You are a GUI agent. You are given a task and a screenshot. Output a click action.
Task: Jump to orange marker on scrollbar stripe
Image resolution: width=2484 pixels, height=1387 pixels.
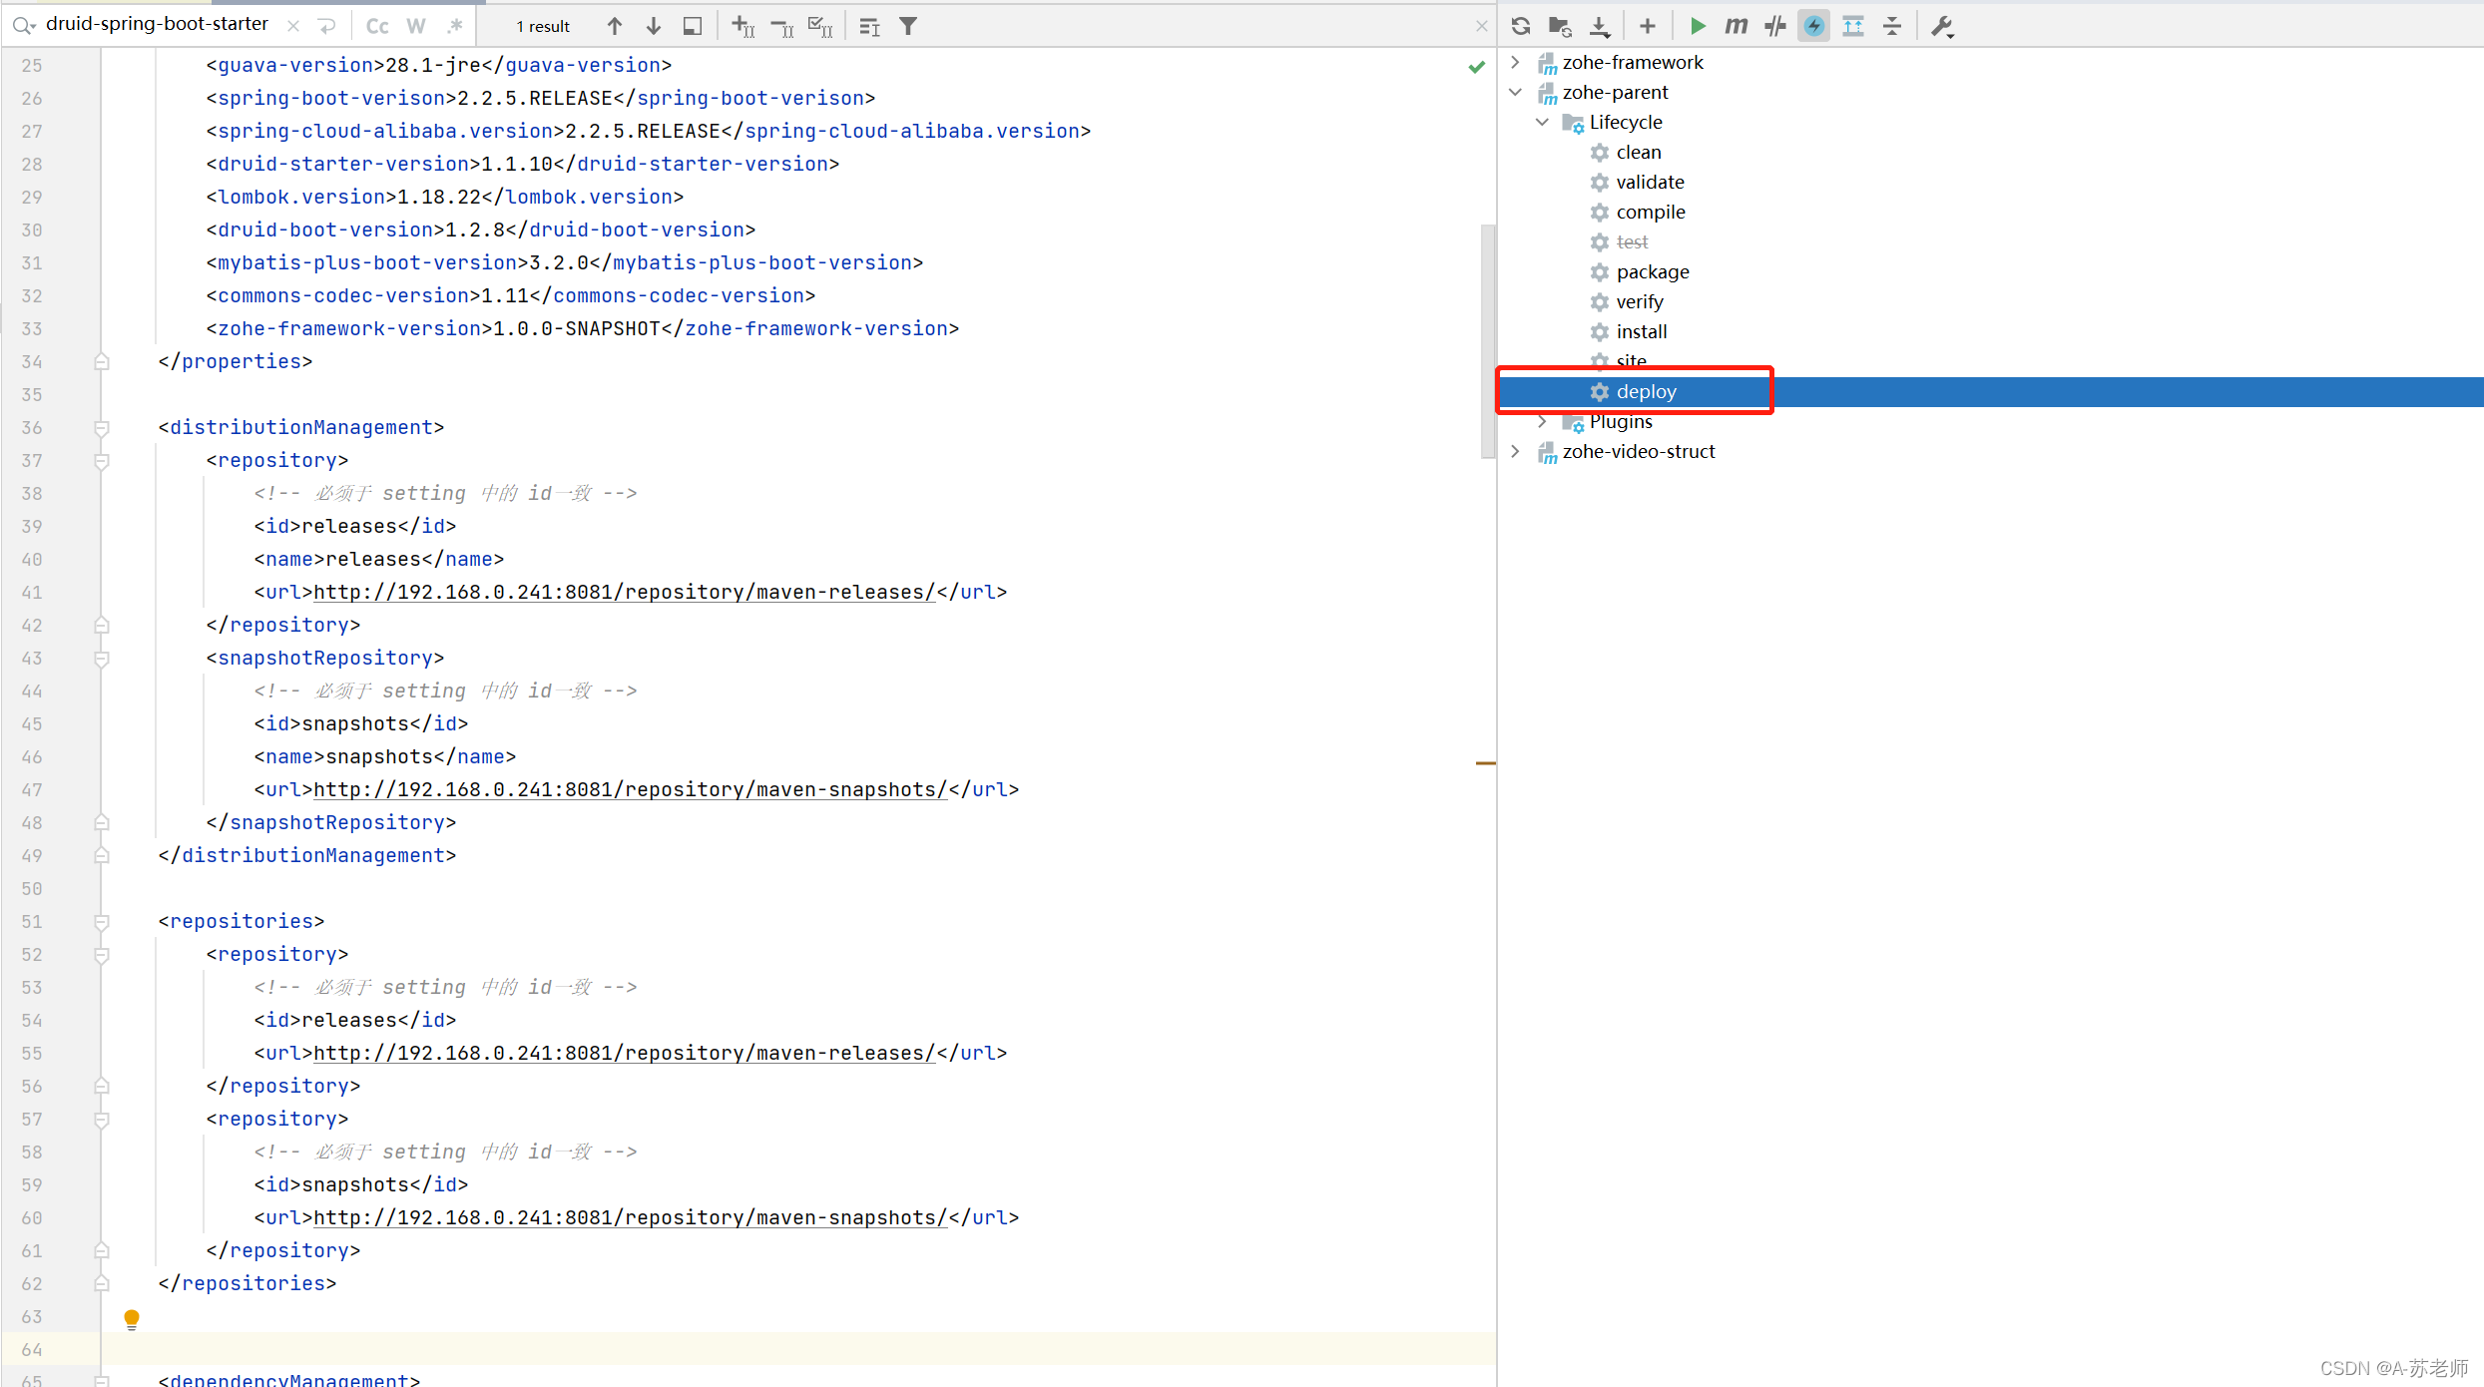tap(1486, 763)
